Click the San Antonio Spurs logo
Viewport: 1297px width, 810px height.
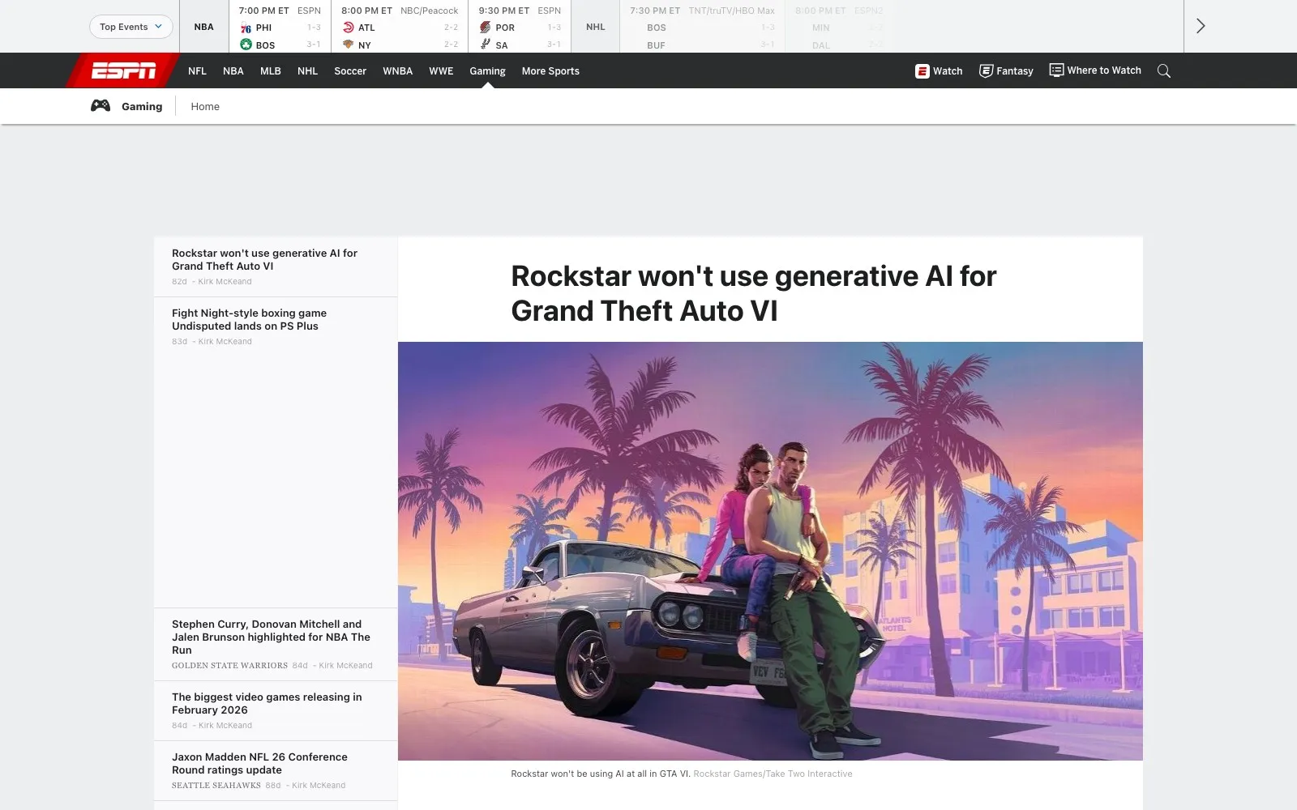[x=486, y=45]
